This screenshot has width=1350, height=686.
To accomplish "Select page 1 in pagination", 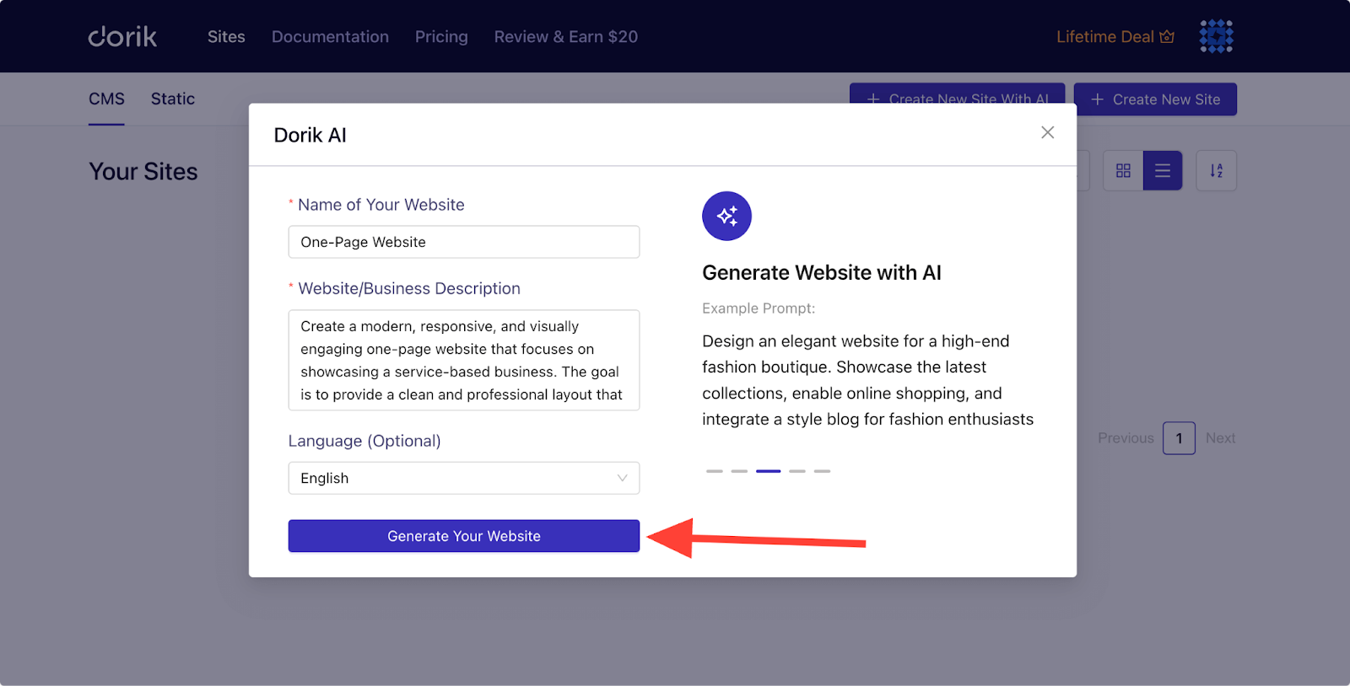I will pos(1179,438).
